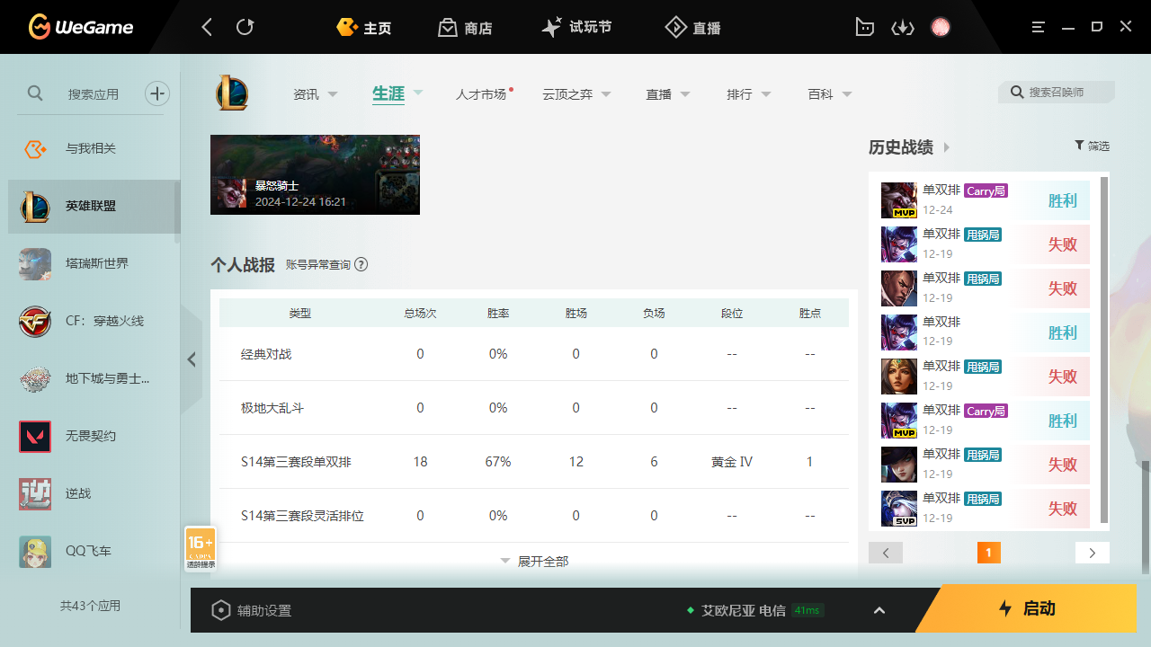This screenshot has height=647, width=1151.
Task: Select QQ飞车 in sidebar
Action: pyautogui.click(x=94, y=551)
